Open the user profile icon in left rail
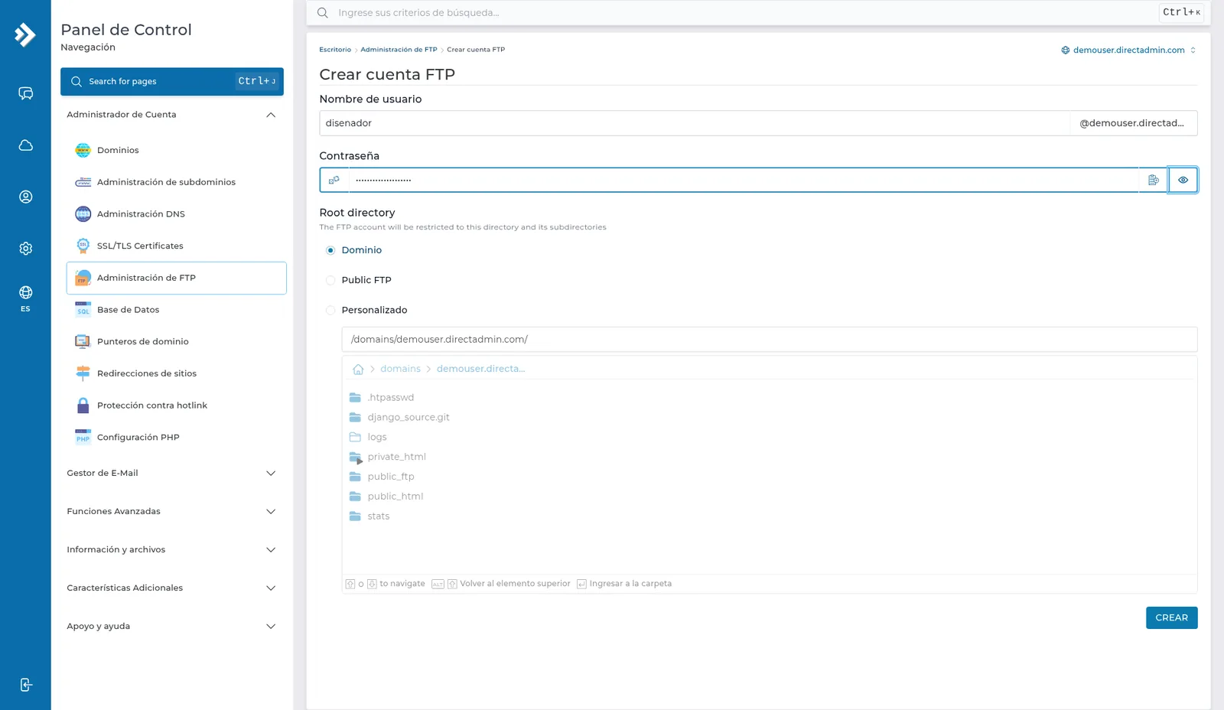 (x=25, y=197)
